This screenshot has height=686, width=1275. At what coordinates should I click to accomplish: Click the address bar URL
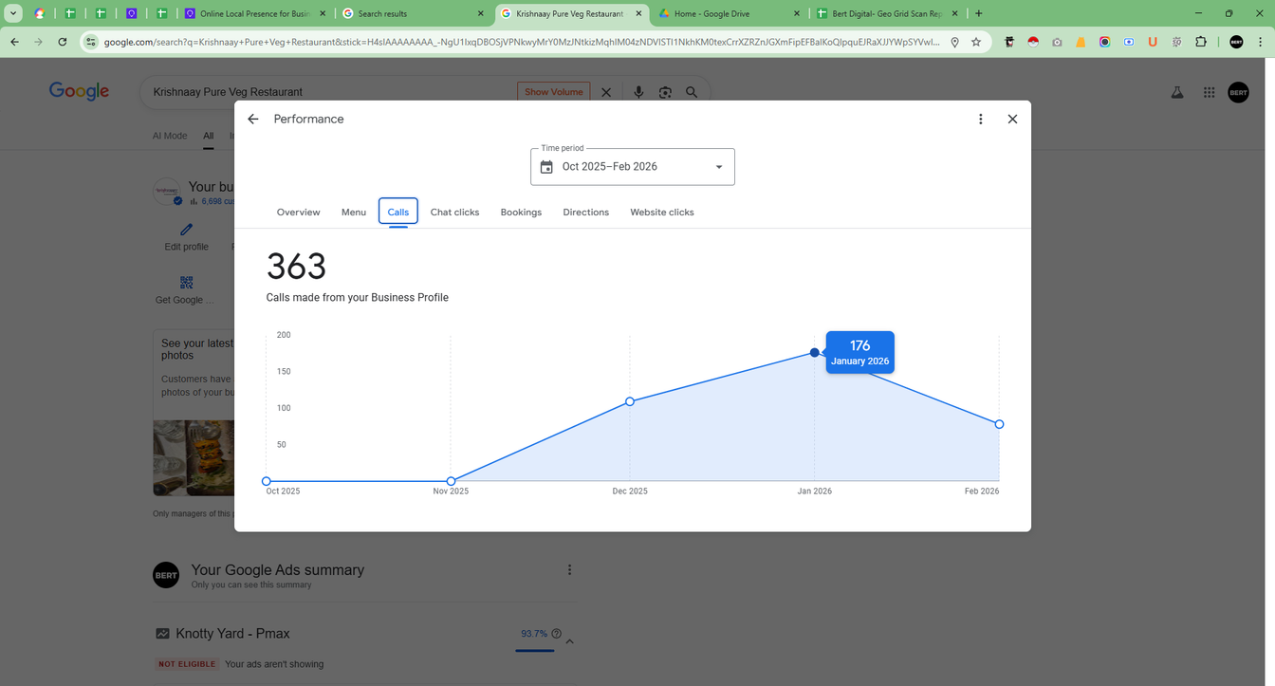pos(522,42)
